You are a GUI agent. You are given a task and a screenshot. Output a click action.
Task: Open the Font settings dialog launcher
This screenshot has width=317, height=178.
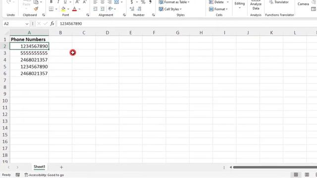[x=88, y=15]
